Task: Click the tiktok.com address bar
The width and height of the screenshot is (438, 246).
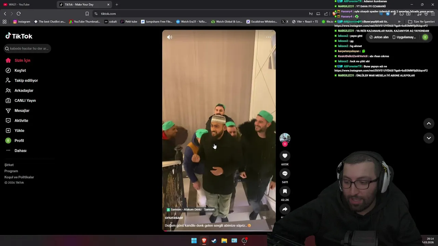Action: (198, 14)
